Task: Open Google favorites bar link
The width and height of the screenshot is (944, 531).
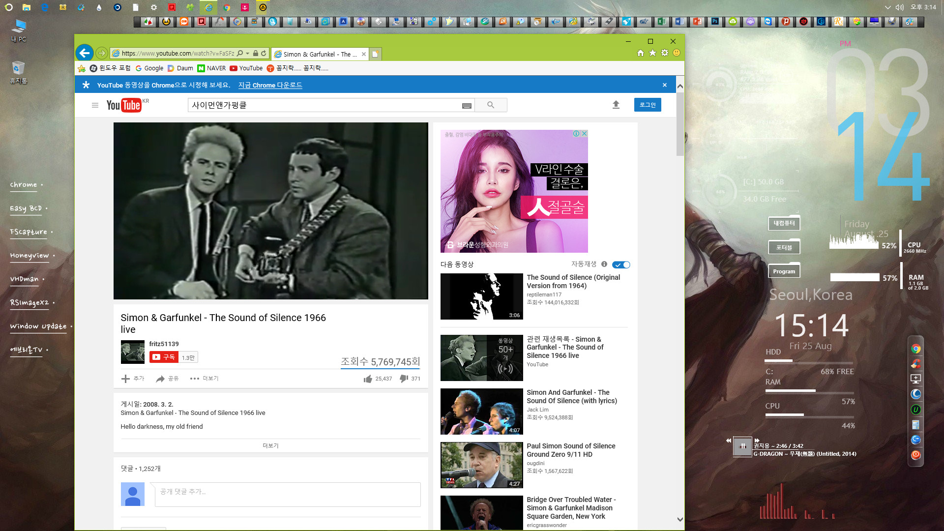Action: pyautogui.click(x=149, y=68)
